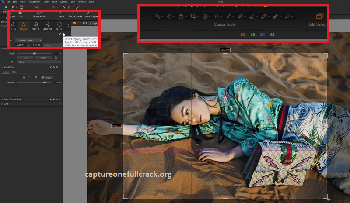This screenshot has height=203, width=350.
Task: Apply combined keystone guides hash icon
Action: tap(36, 78)
